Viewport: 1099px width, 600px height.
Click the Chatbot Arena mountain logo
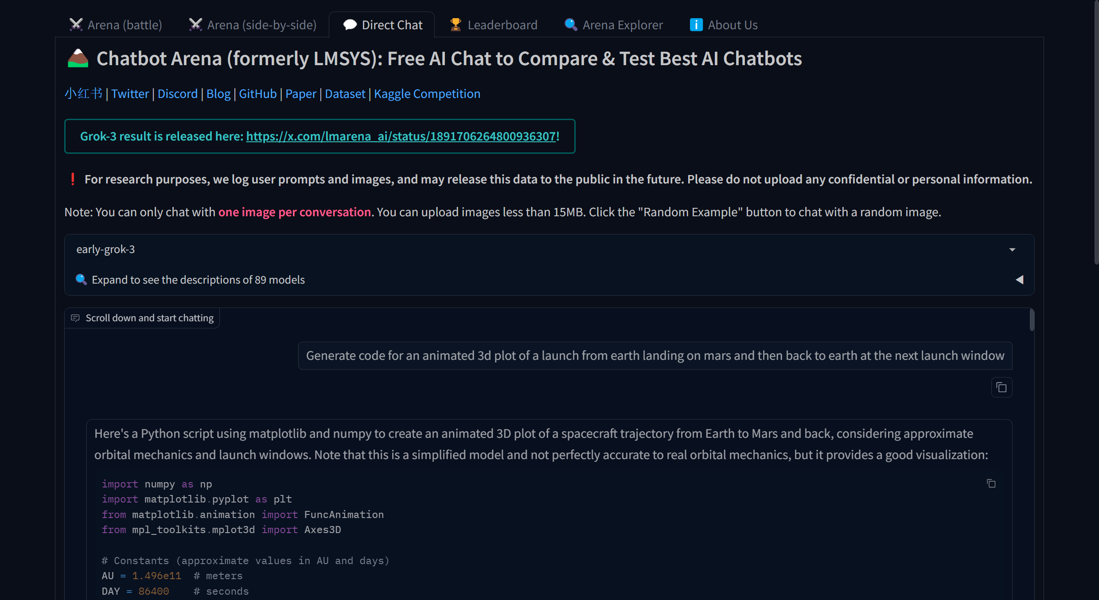[78, 58]
